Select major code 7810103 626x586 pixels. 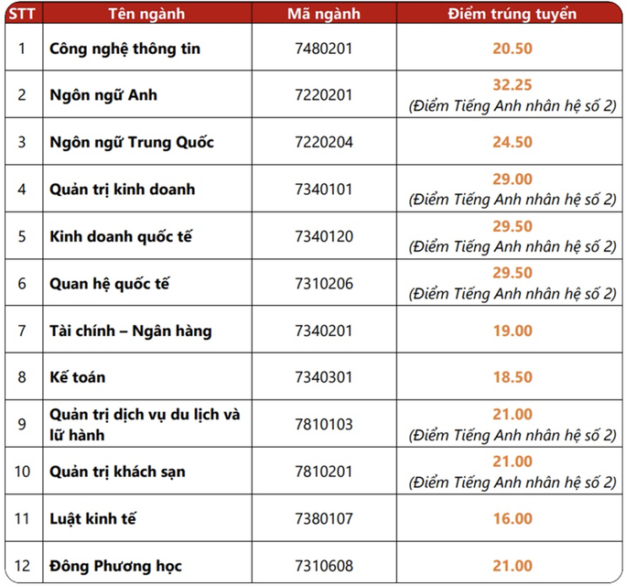tap(324, 424)
